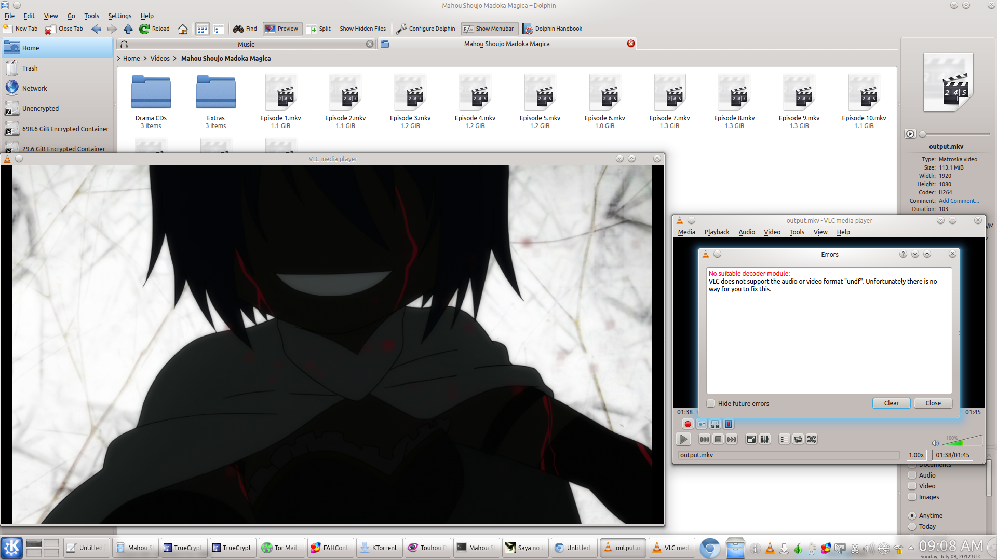
Task: Switch to the Music tab
Action: 246,44
